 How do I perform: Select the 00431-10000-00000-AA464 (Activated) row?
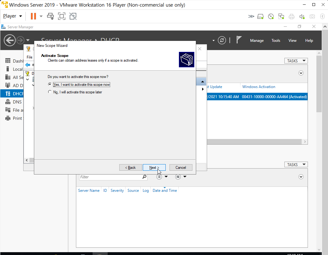click(x=257, y=97)
